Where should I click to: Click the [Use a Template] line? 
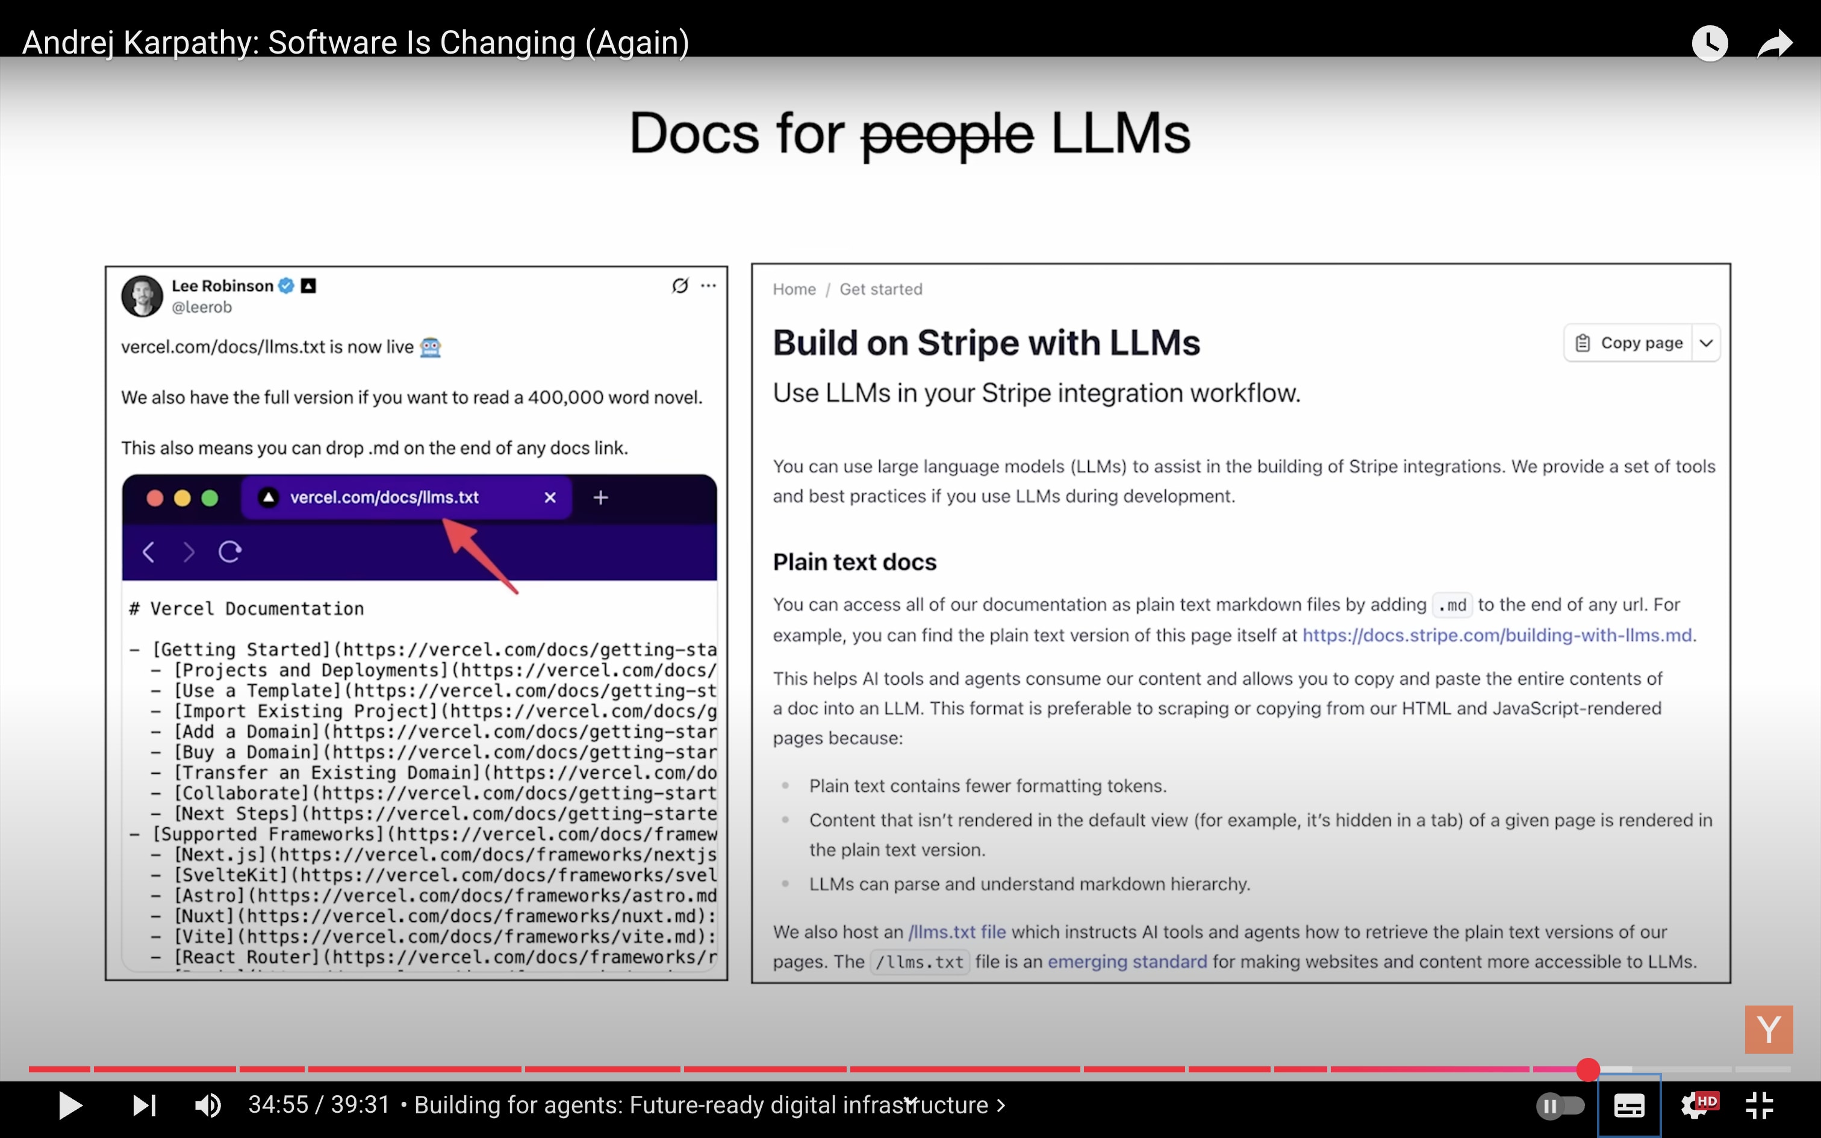tap(434, 690)
